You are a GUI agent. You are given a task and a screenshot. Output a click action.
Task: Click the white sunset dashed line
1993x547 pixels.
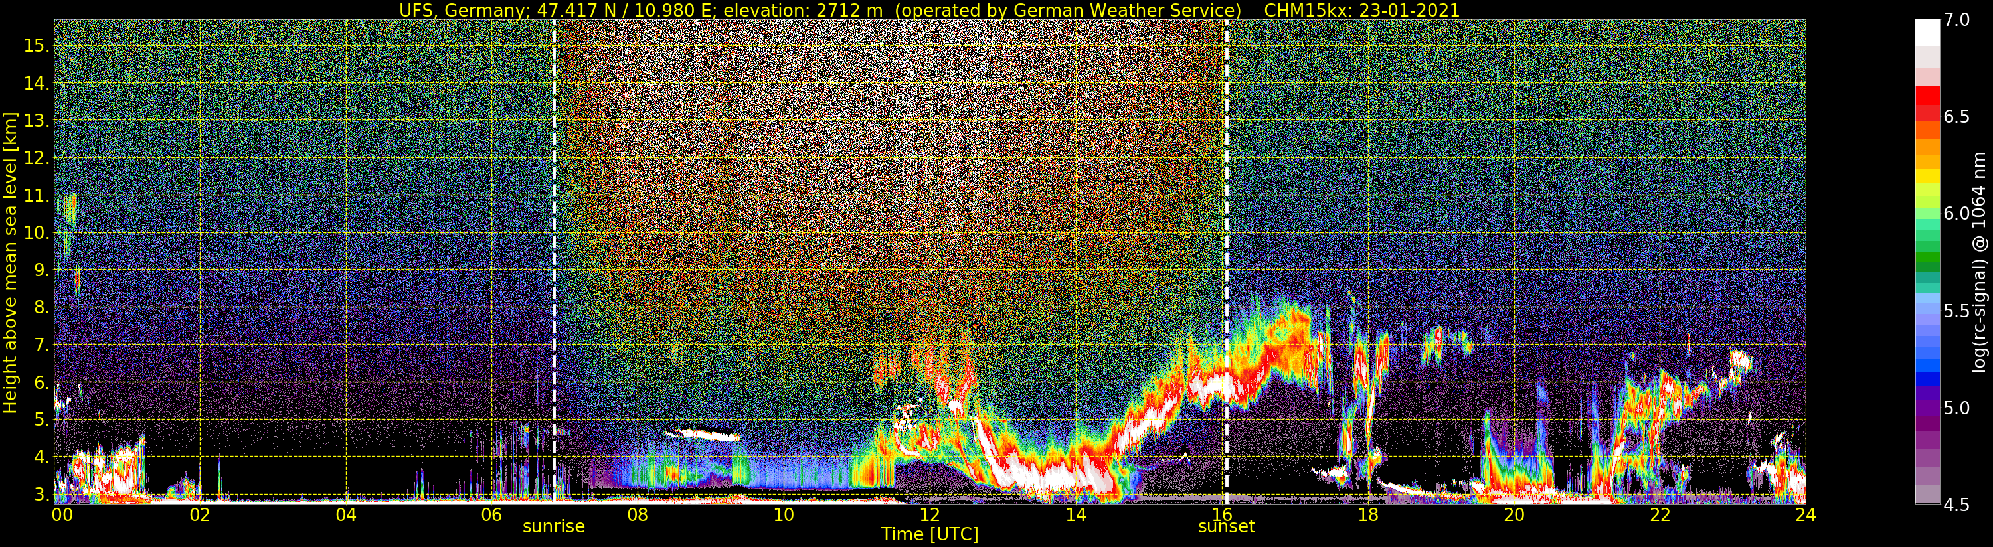coord(1227,262)
